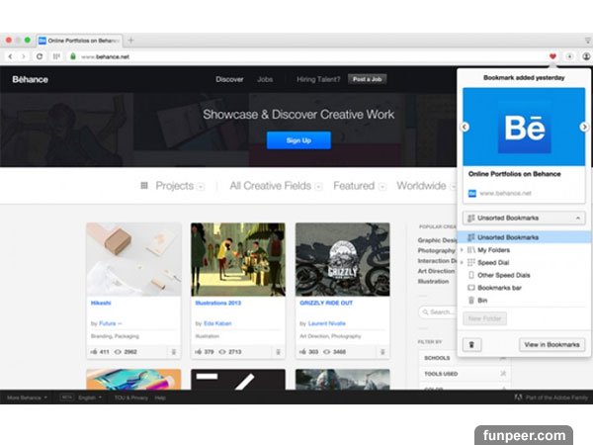Open the Jobs menu item
The width and height of the screenshot is (593, 445).
[265, 79]
